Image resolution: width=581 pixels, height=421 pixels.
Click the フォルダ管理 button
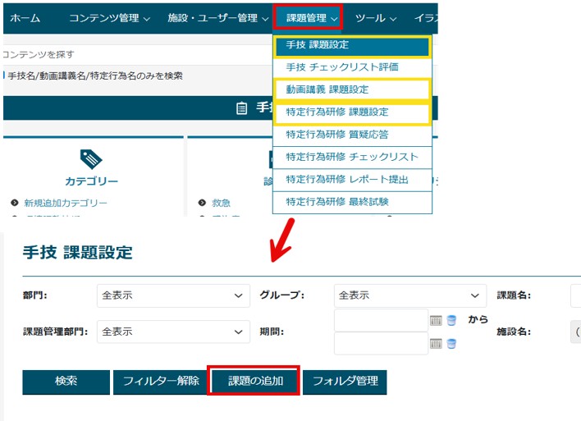coord(345,382)
